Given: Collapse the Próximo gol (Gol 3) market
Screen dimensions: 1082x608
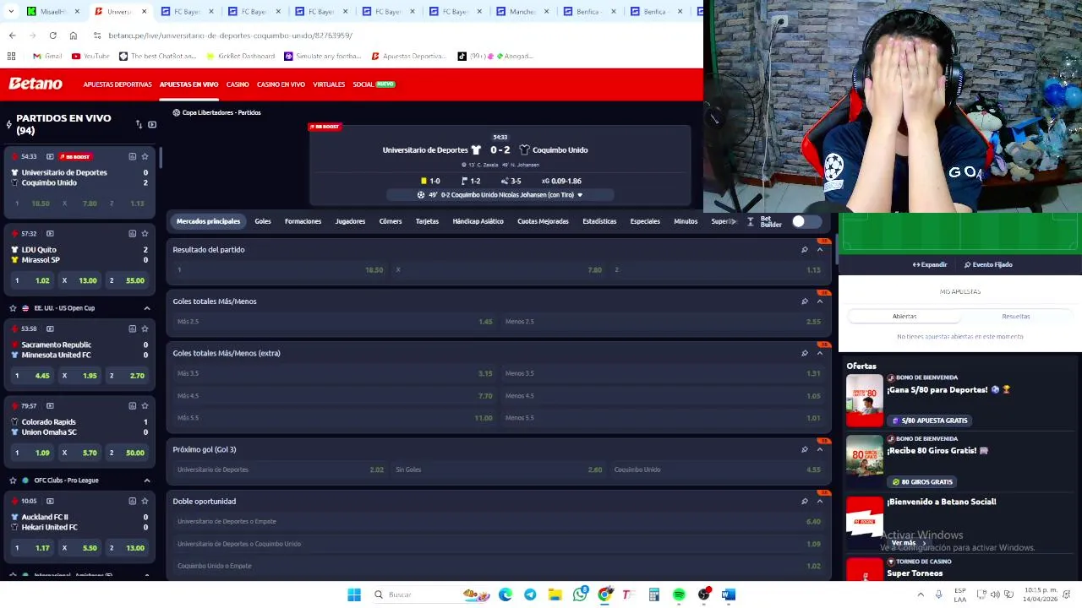Looking at the screenshot, I should [819, 449].
